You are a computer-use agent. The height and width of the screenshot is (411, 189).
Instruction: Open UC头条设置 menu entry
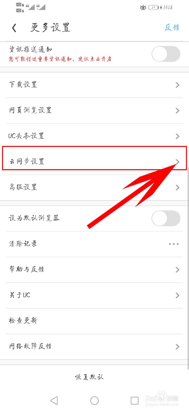click(x=94, y=136)
